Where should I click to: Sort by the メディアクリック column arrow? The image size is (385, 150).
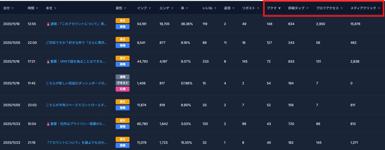(379, 8)
